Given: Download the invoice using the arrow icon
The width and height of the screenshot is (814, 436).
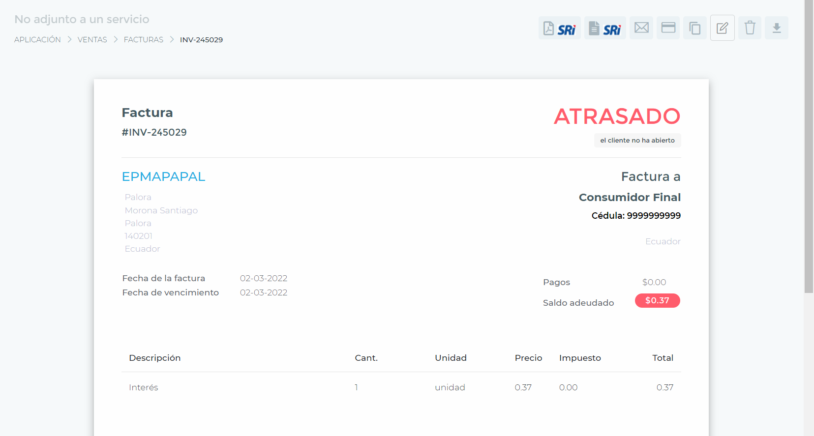Looking at the screenshot, I should click(776, 28).
